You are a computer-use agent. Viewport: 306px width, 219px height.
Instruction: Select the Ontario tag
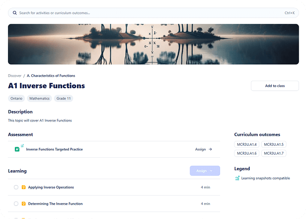coord(16,99)
